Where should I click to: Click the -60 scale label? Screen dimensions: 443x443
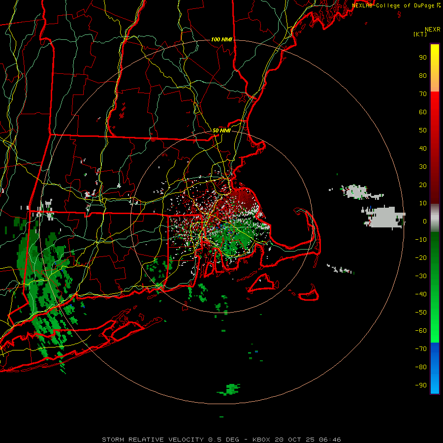coord(421,331)
